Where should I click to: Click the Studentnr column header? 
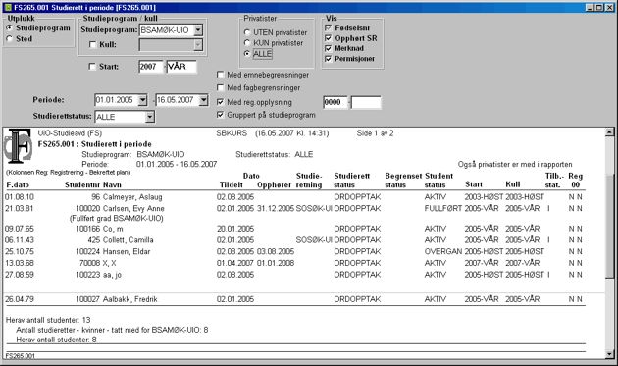(82, 184)
